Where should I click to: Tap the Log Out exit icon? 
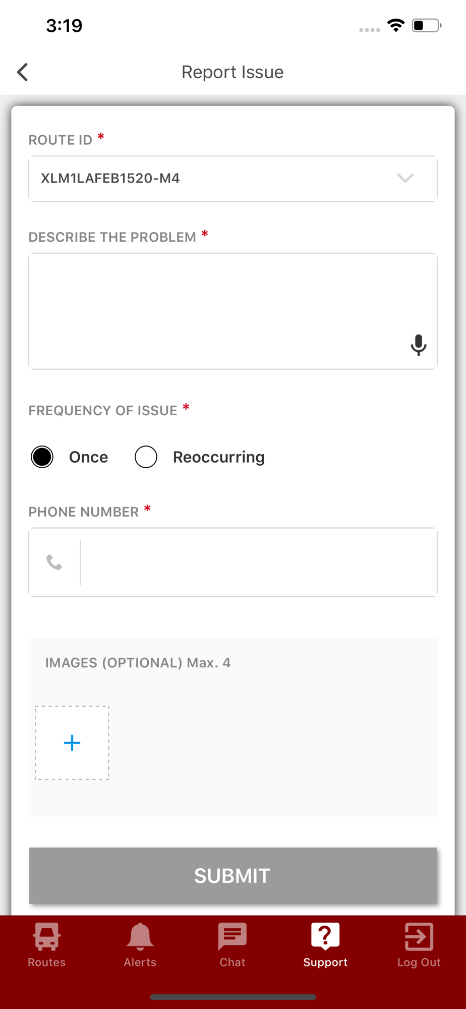coord(419,936)
